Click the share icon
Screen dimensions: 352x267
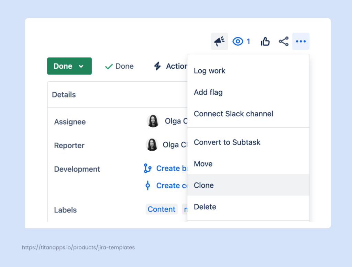point(283,41)
